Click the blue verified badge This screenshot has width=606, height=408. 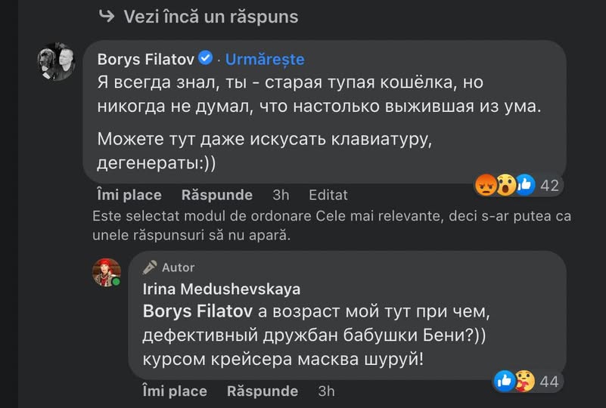205,58
